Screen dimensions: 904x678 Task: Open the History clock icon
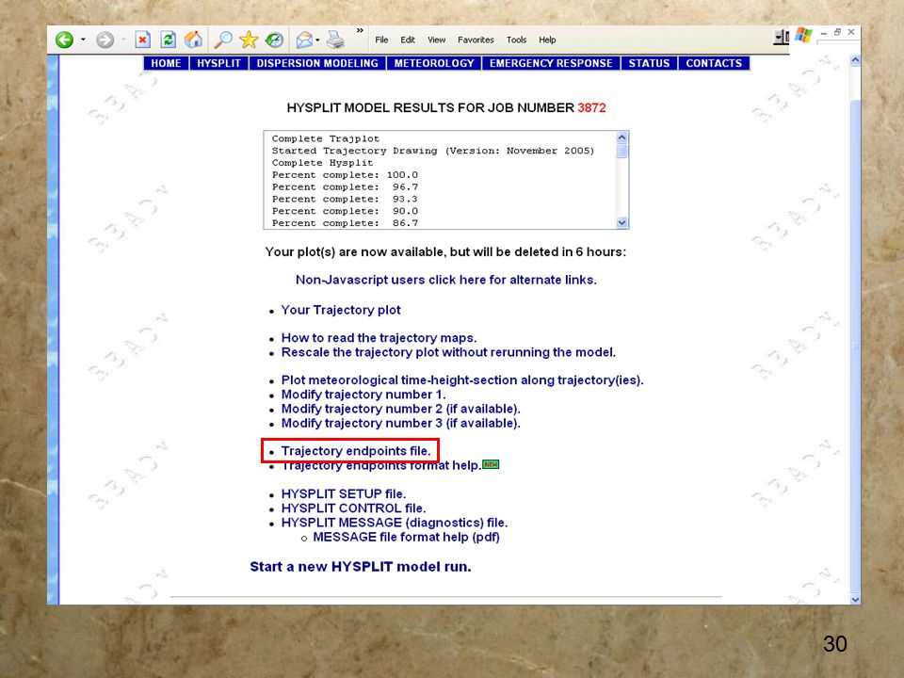point(274,40)
